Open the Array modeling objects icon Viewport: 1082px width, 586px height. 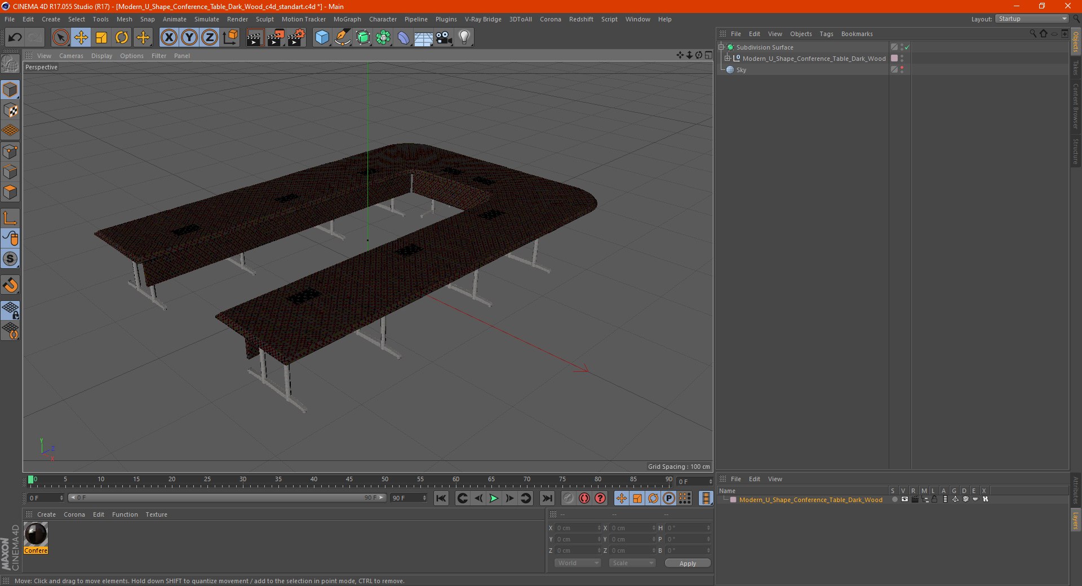click(383, 38)
